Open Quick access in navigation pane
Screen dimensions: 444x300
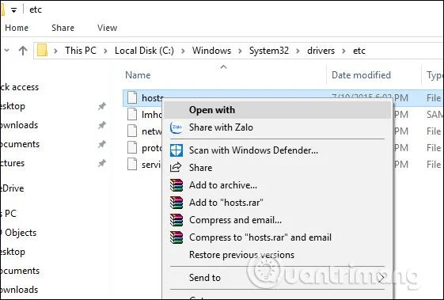[x=19, y=87]
